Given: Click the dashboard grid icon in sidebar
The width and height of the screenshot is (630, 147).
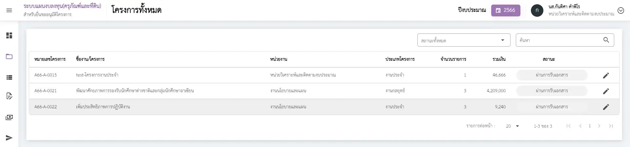Looking at the screenshot, I should pos(9,35).
